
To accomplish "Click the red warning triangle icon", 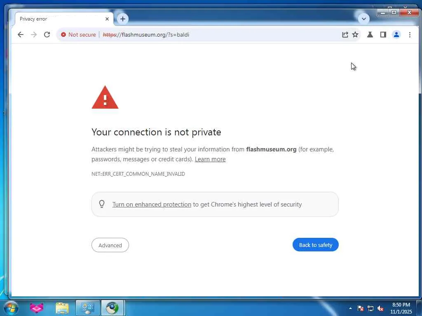I will pyautogui.click(x=105, y=97).
